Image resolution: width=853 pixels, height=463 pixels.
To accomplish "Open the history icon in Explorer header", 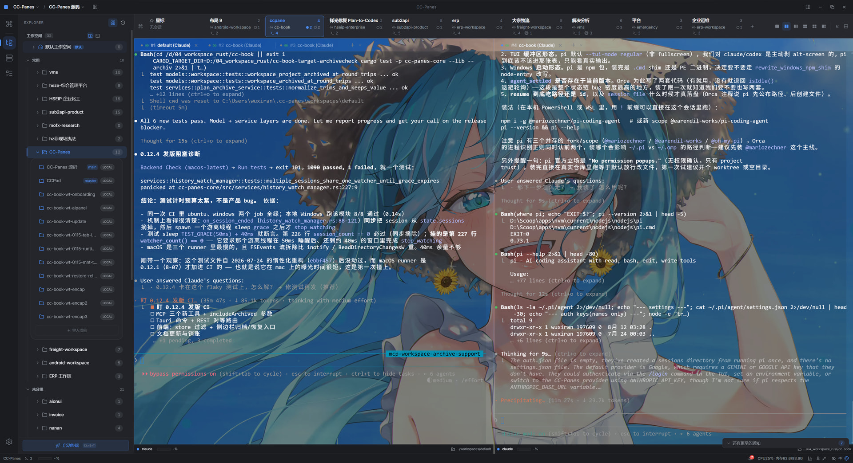I will 123,23.
